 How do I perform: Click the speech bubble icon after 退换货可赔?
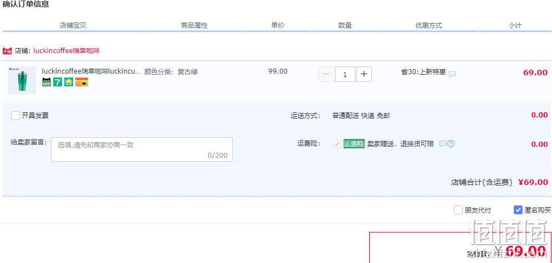[x=443, y=144]
